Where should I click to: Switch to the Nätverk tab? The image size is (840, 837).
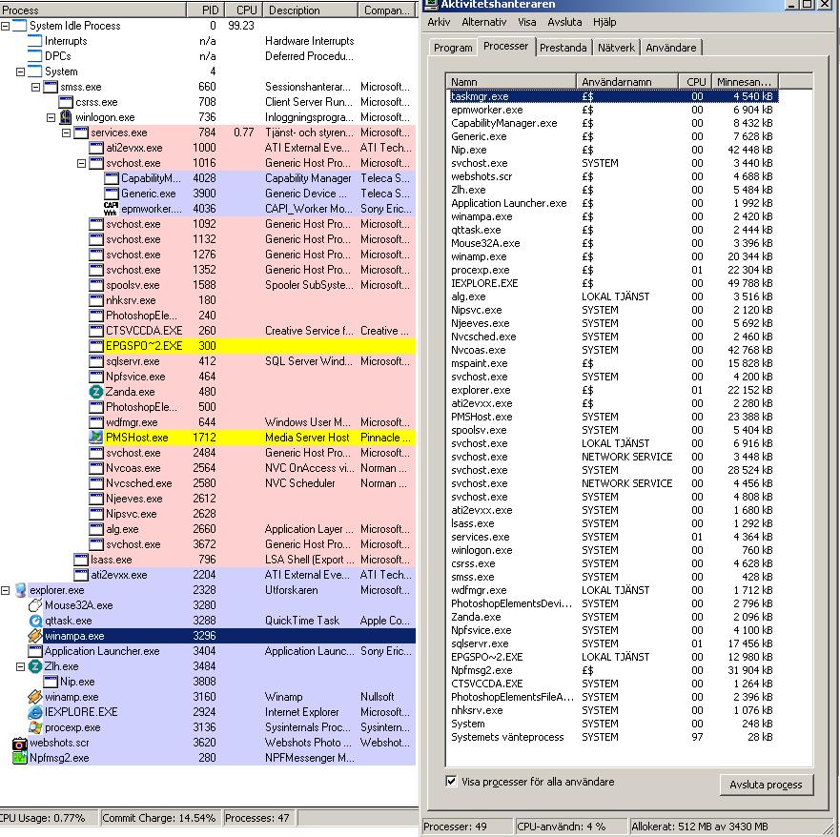617,48
